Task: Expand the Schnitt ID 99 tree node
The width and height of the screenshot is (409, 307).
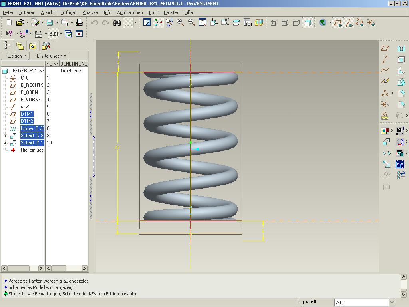Action: [x=5, y=136]
